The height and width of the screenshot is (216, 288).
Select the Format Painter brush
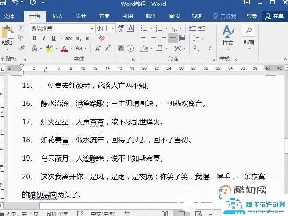tap(21, 48)
